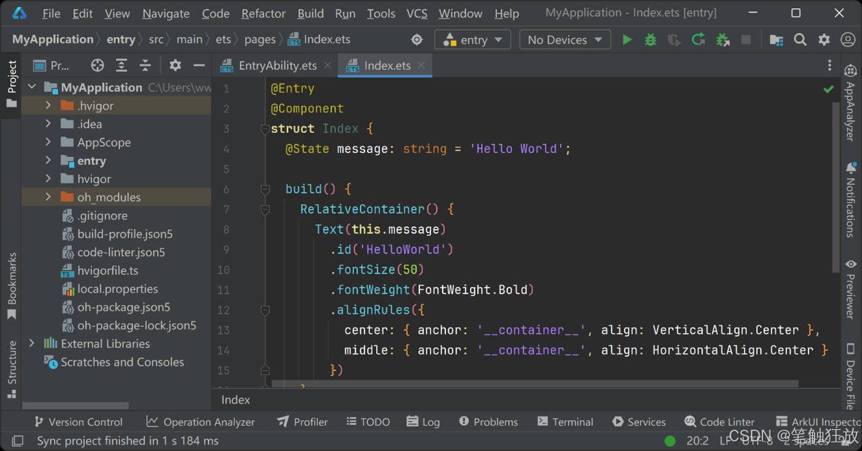Select hvigorfile.ts in project tree

click(108, 271)
